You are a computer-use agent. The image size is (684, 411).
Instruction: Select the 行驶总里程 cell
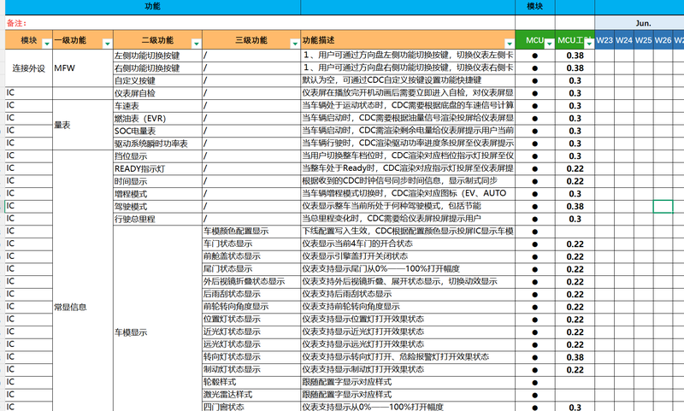point(157,220)
